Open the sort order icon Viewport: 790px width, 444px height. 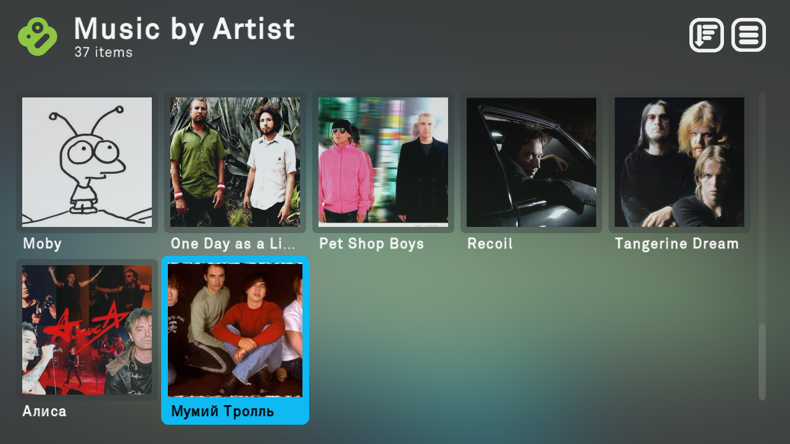707,35
